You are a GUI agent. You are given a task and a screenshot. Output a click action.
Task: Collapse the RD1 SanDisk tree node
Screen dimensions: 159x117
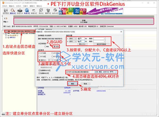4,33
